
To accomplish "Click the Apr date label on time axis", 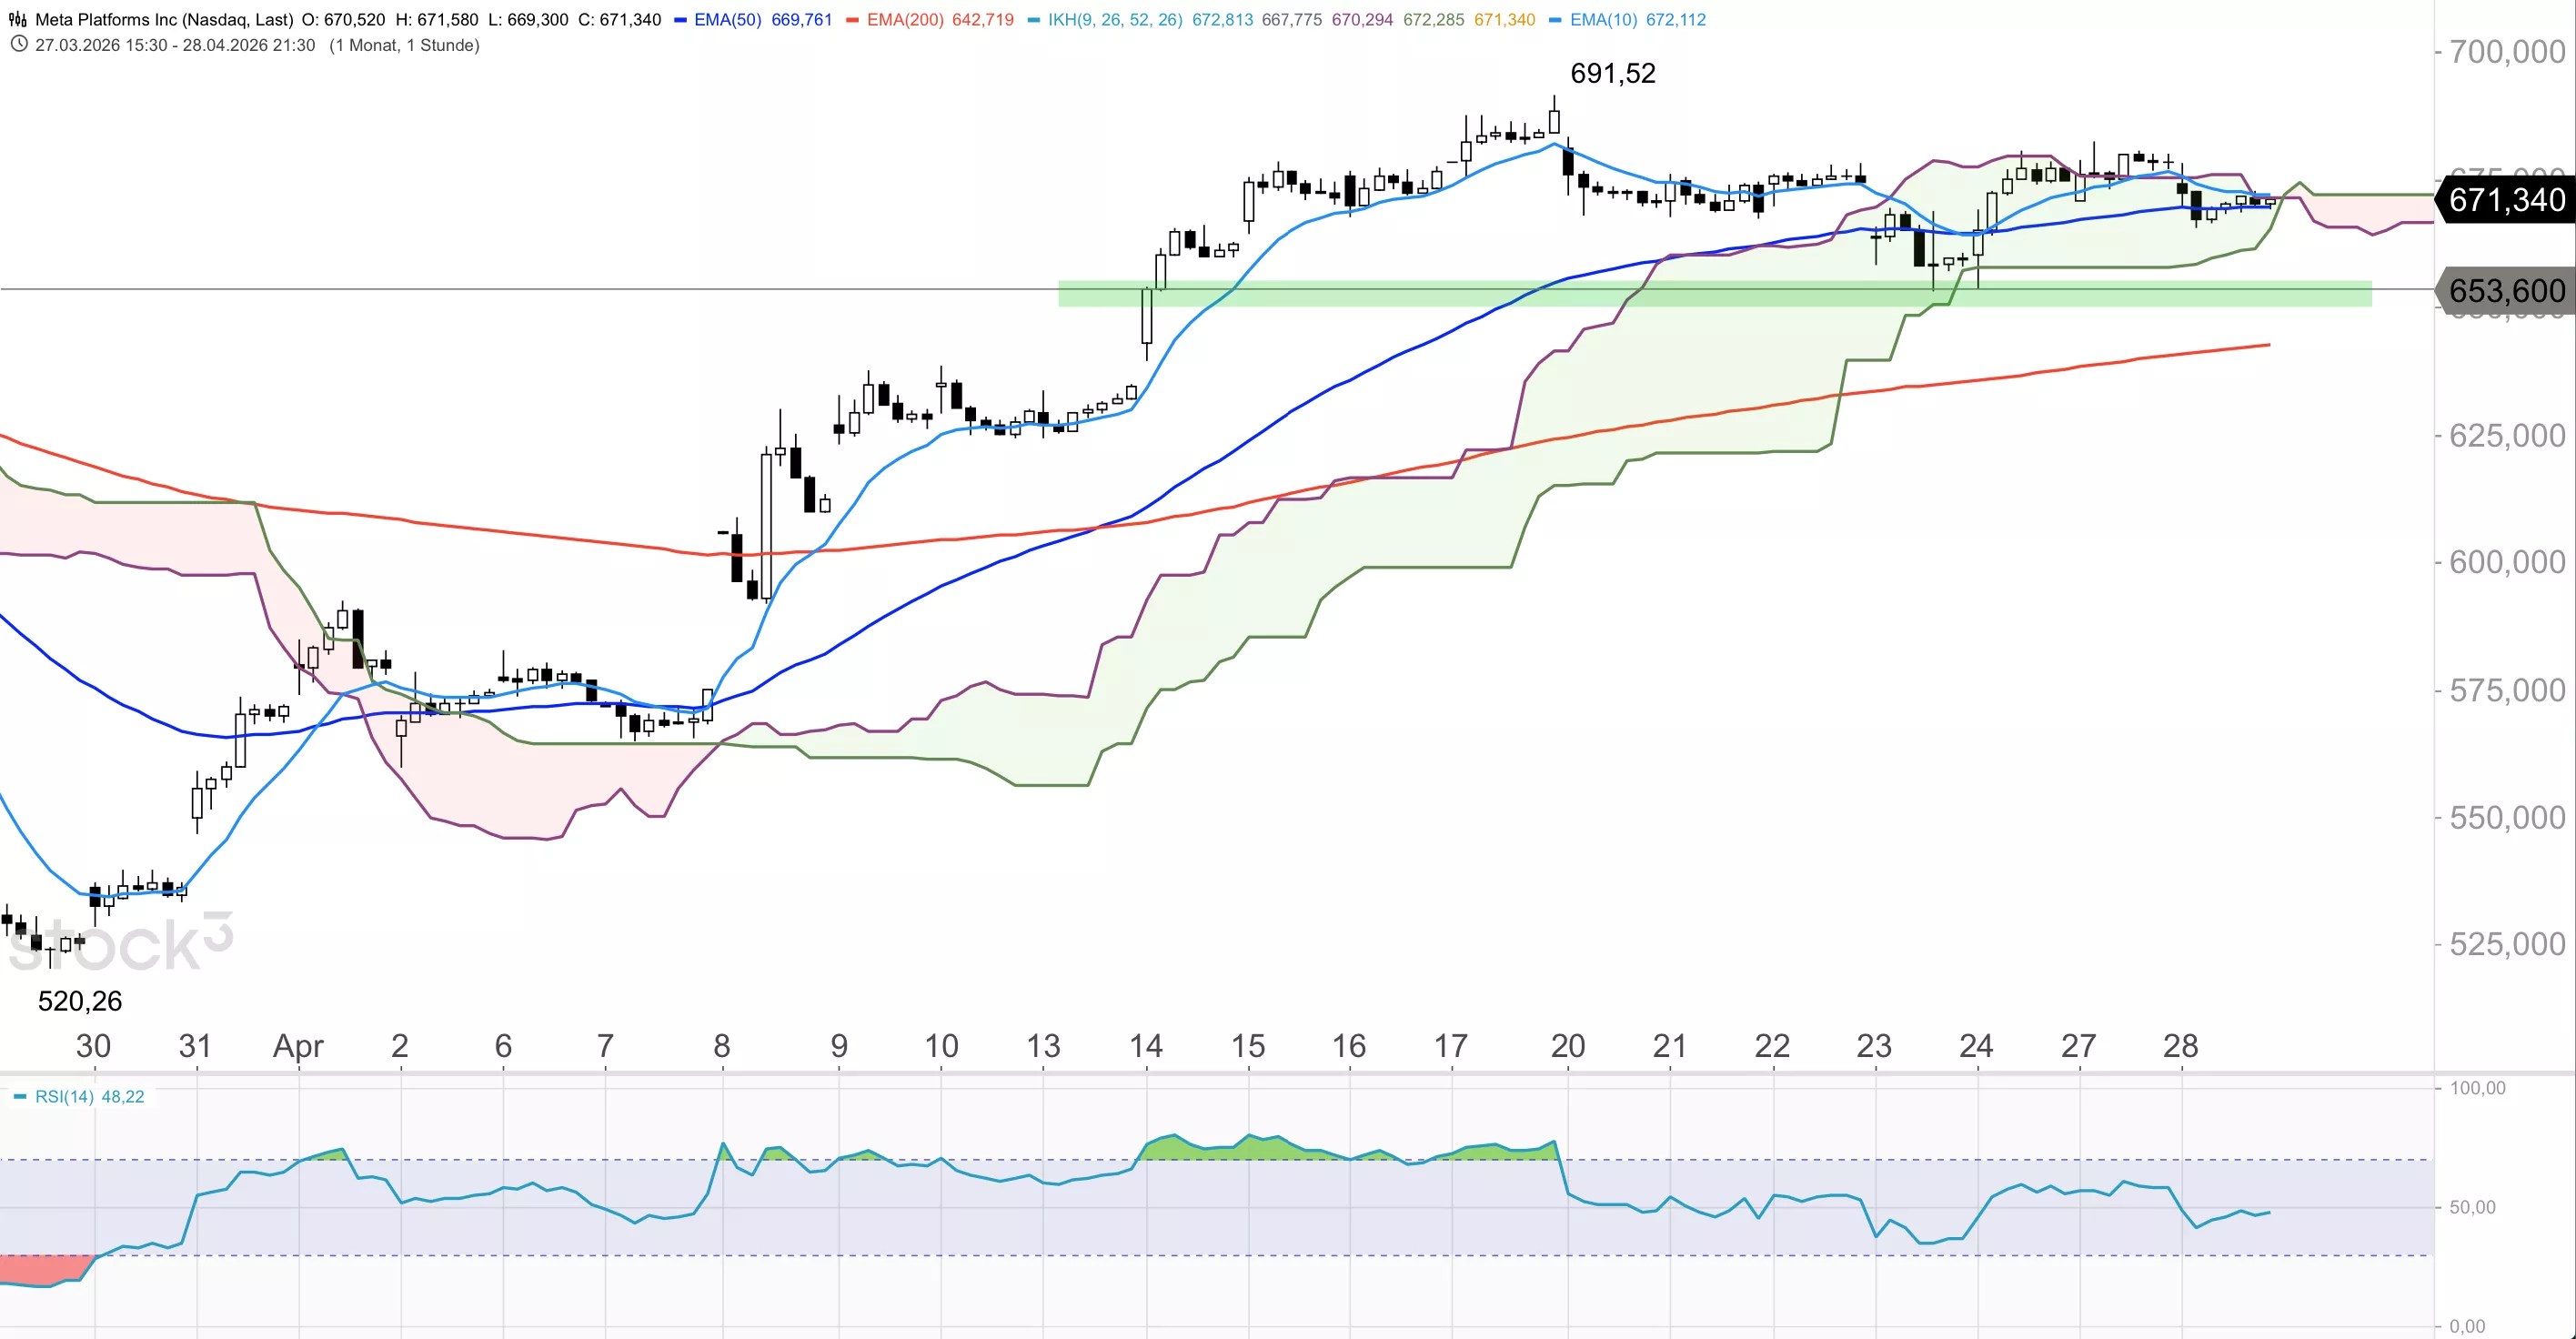I will point(298,1046).
